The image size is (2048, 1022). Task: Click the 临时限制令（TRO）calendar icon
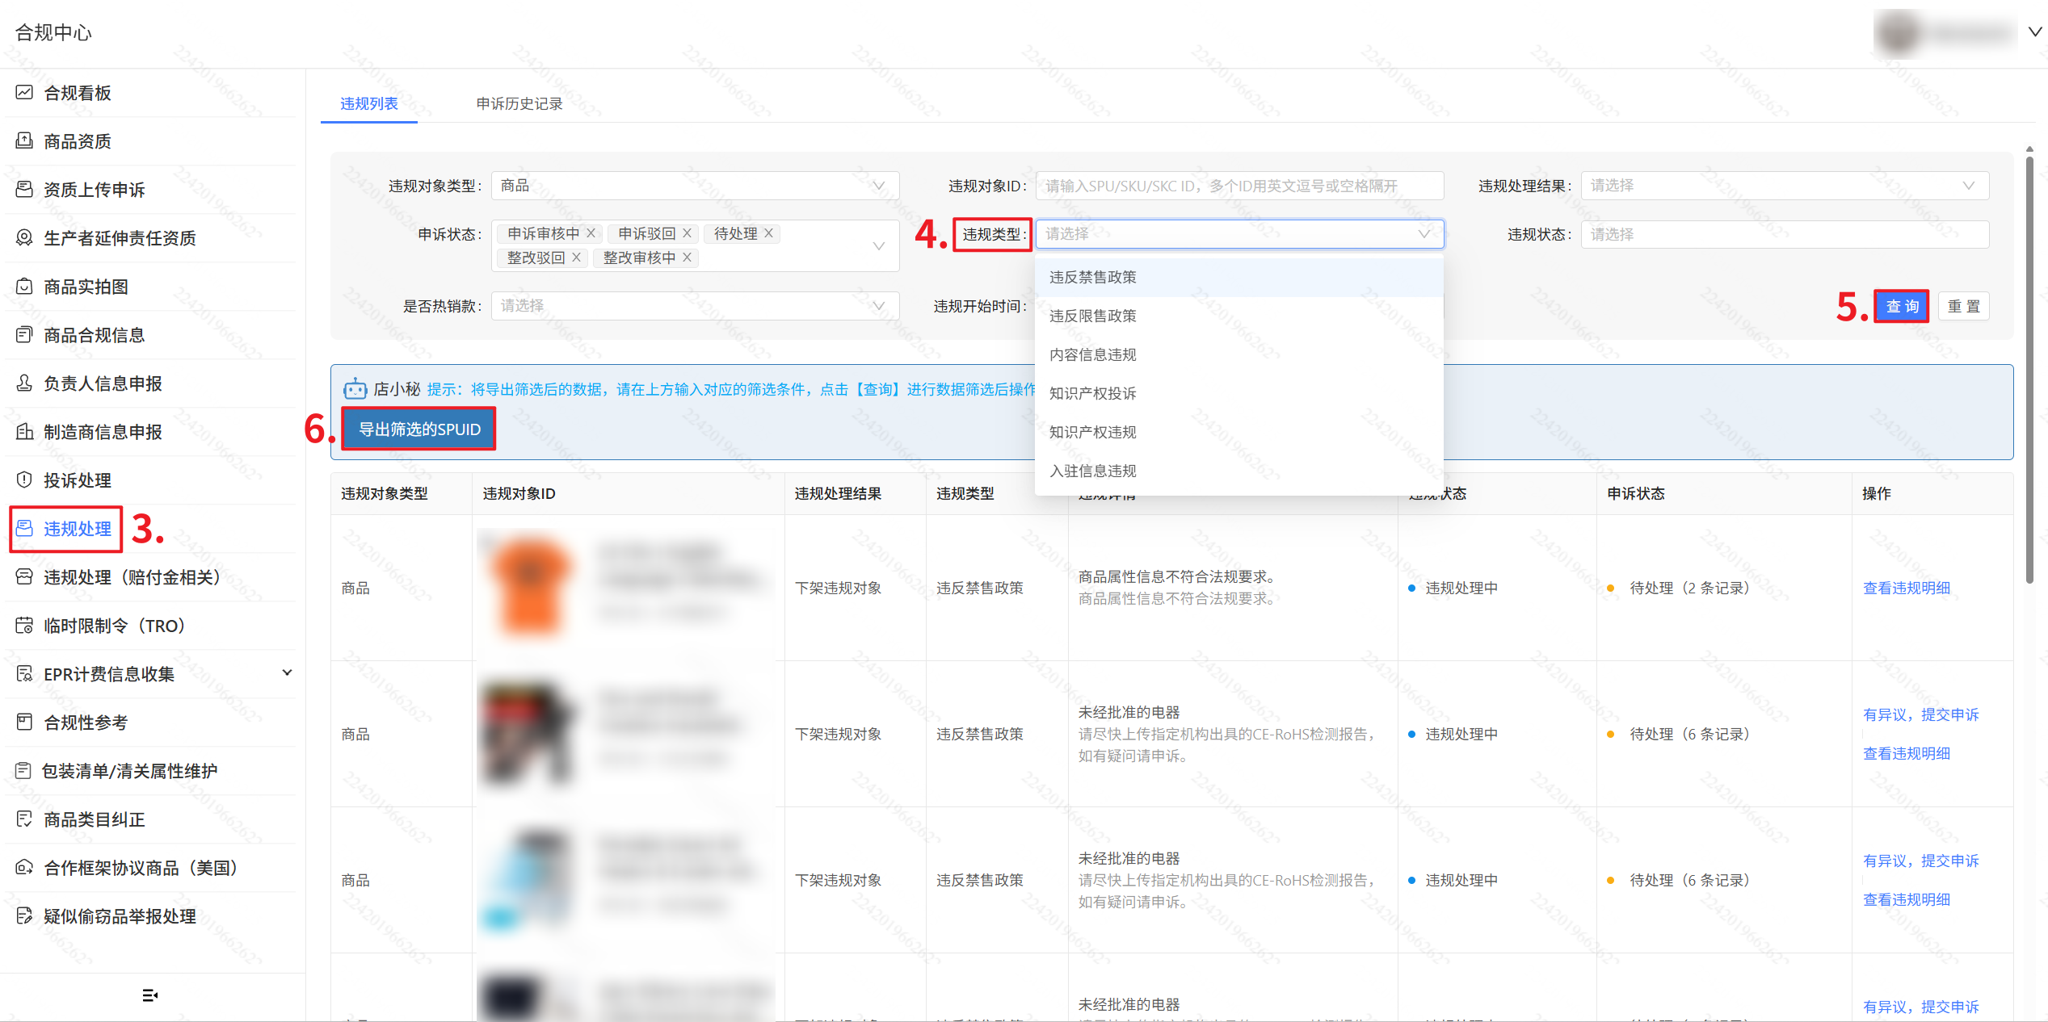[x=24, y=625]
